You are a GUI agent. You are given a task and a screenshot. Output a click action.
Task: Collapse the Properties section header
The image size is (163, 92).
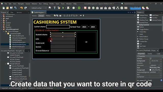(x=138, y=56)
